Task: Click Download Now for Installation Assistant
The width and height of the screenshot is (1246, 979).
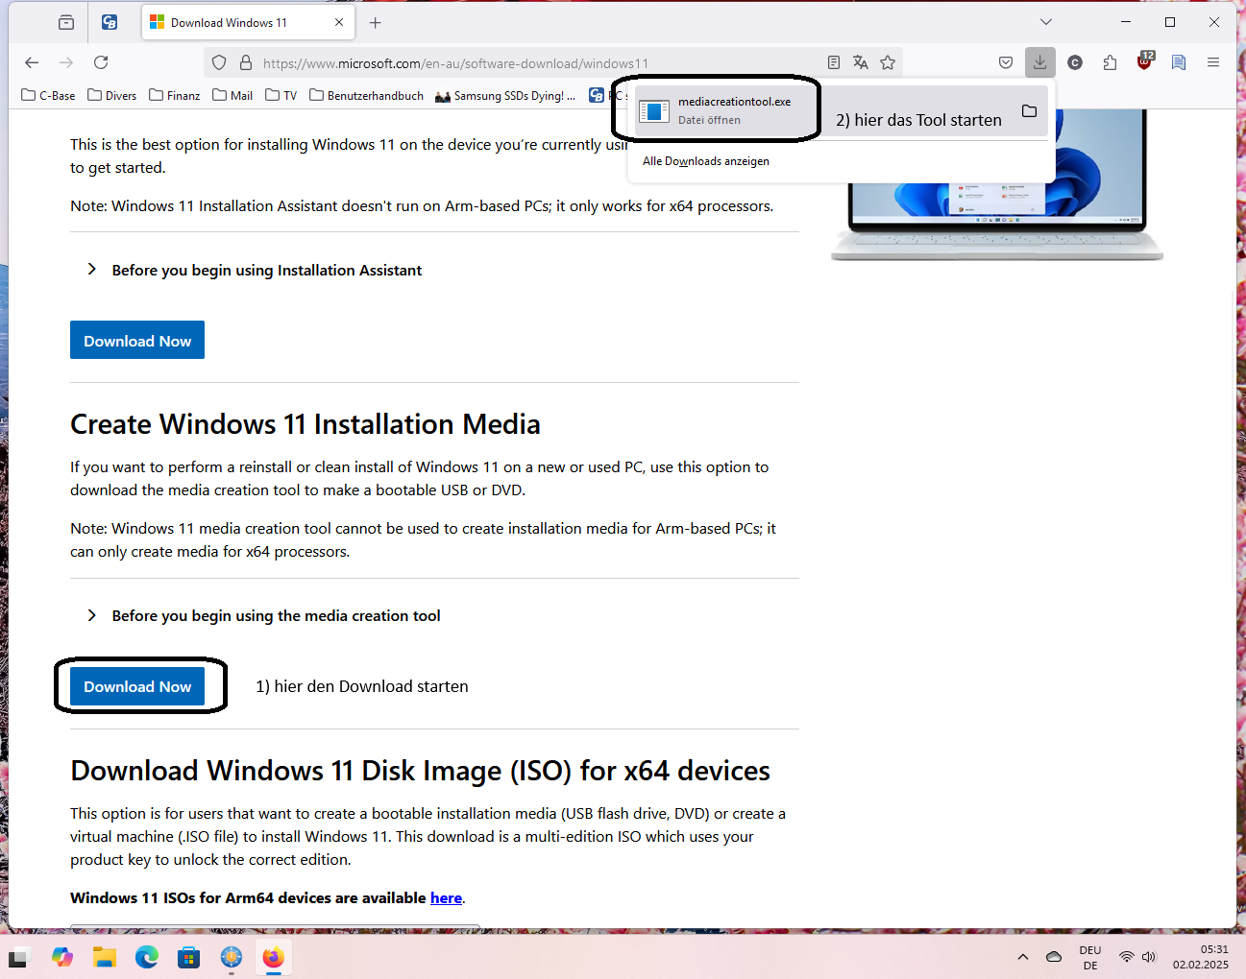Action: click(137, 340)
